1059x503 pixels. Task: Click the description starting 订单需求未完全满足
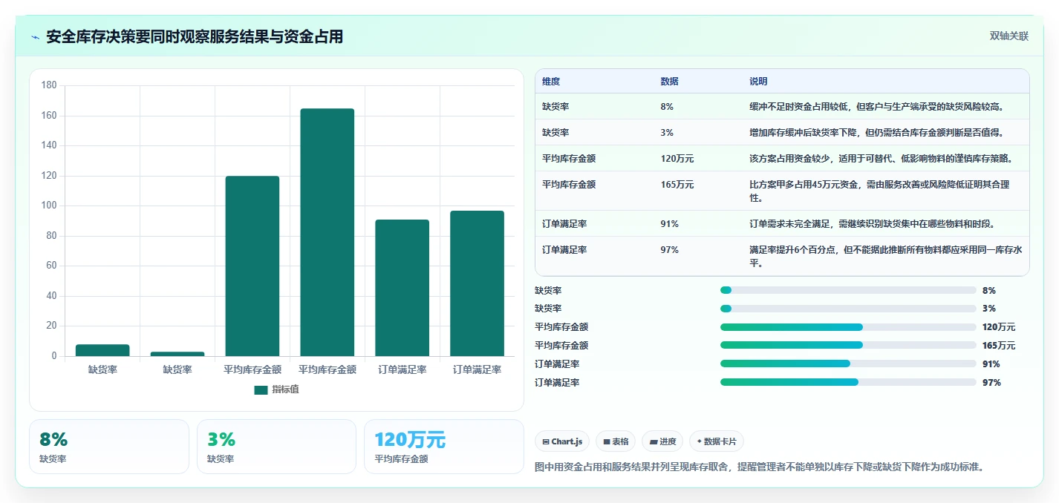coord(872,224)
